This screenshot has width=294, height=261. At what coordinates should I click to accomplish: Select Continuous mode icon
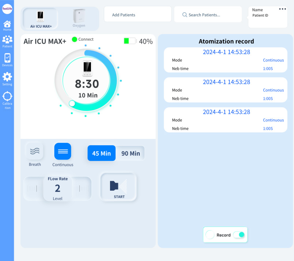click(x=63, y=151)
